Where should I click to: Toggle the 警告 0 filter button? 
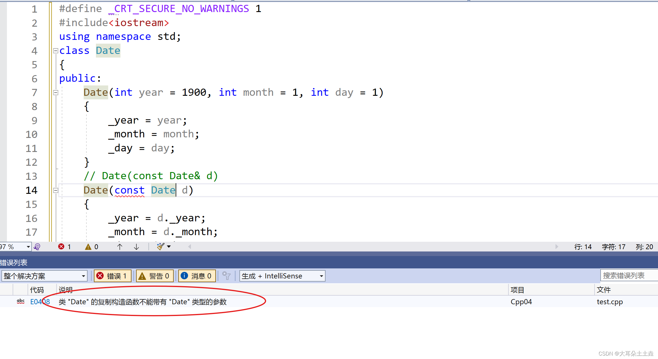[x=155, y=276]
